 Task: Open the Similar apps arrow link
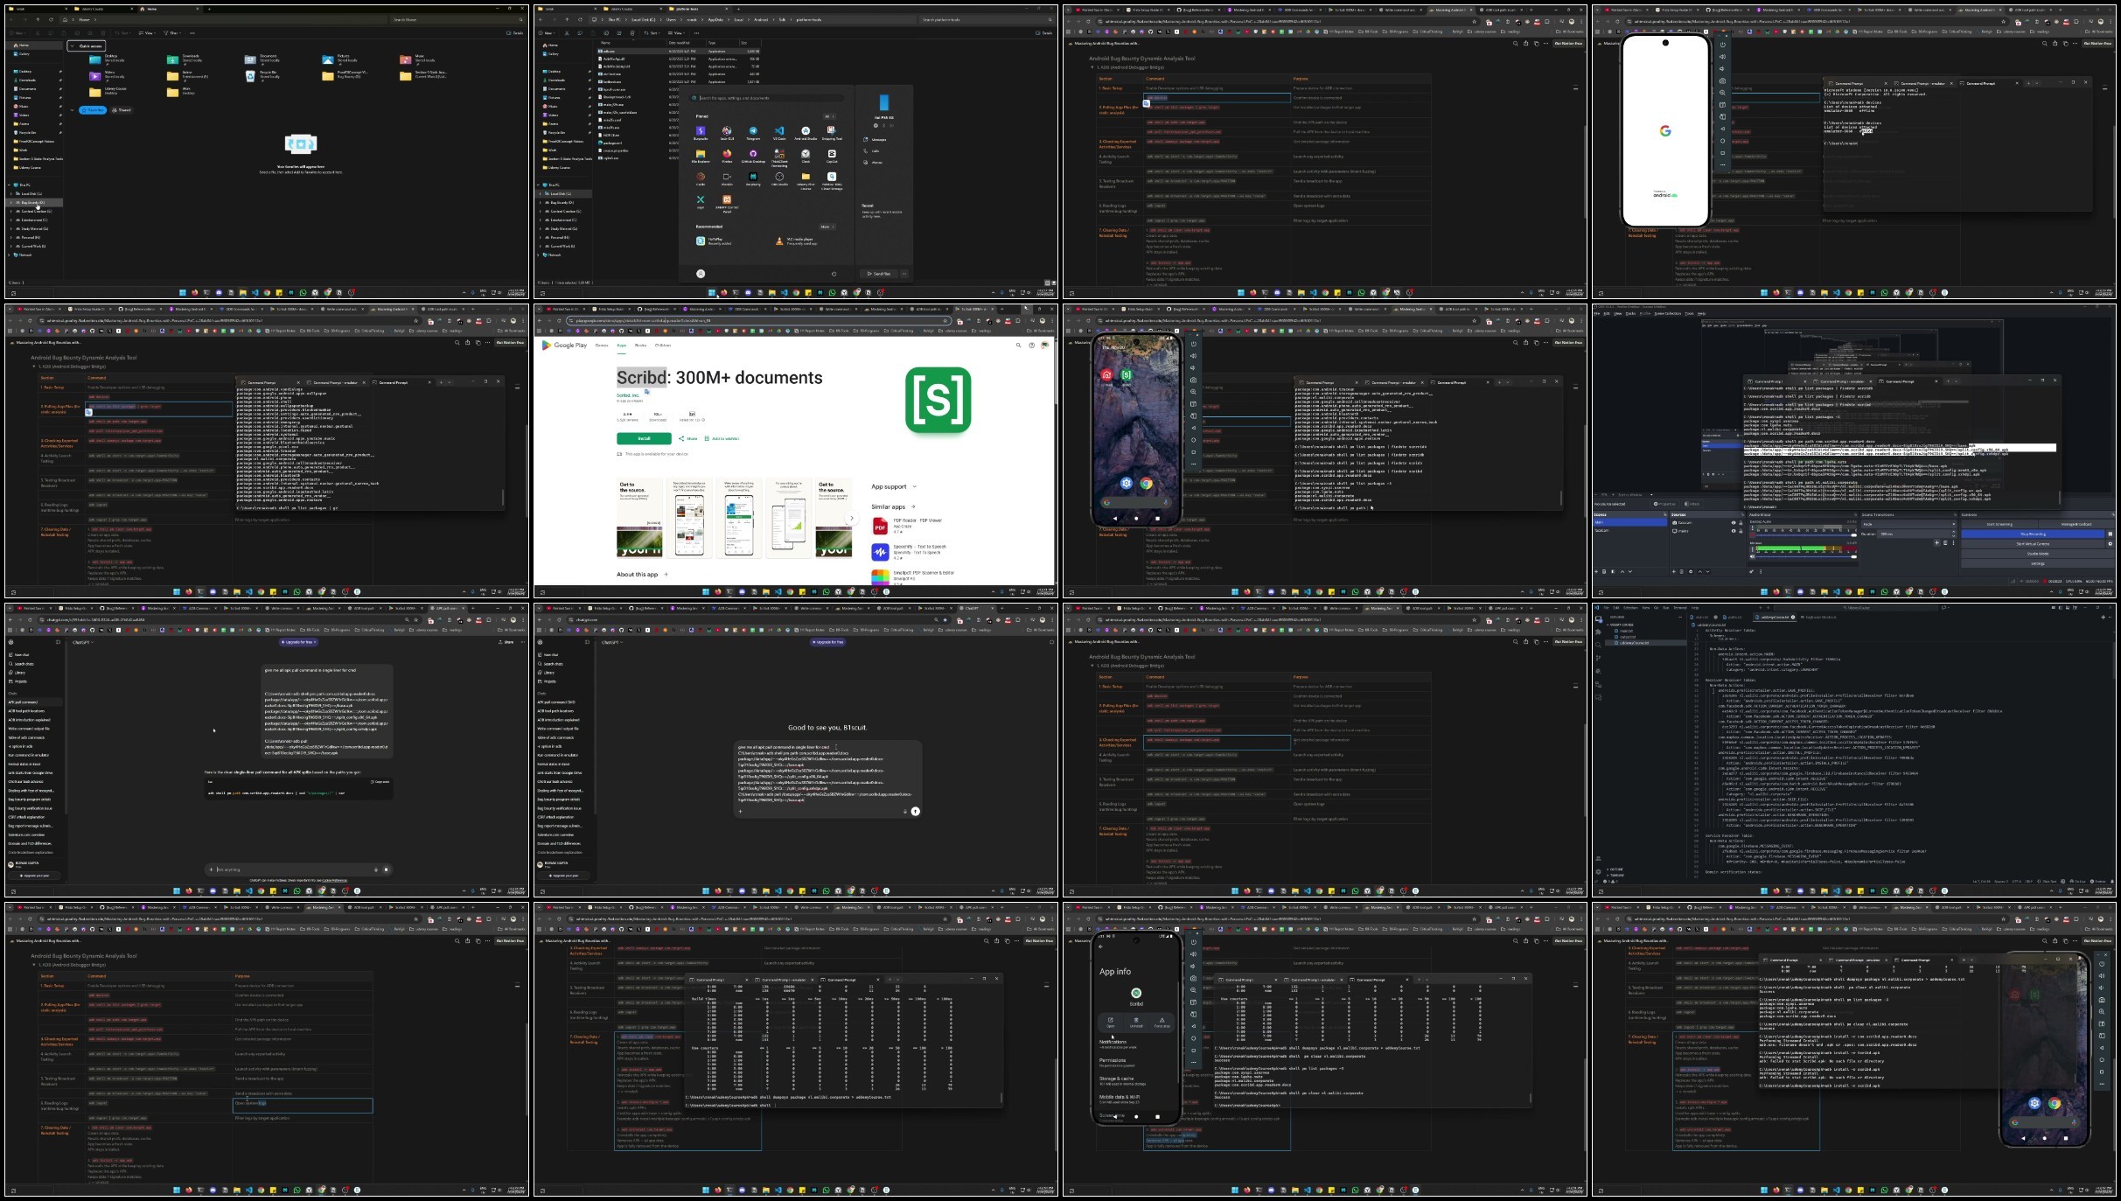pyautogui.click(x=913, y=506)
